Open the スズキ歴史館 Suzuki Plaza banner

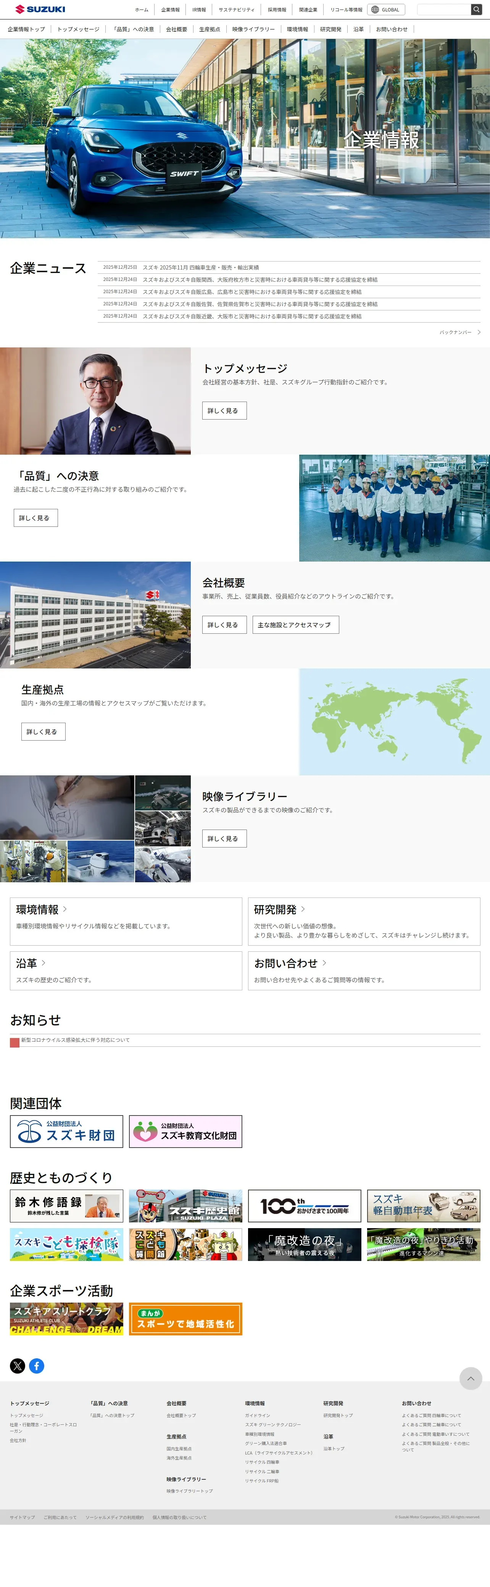185,1206
